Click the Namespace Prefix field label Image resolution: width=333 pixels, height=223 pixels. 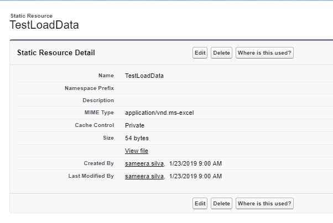pos(89,88)
